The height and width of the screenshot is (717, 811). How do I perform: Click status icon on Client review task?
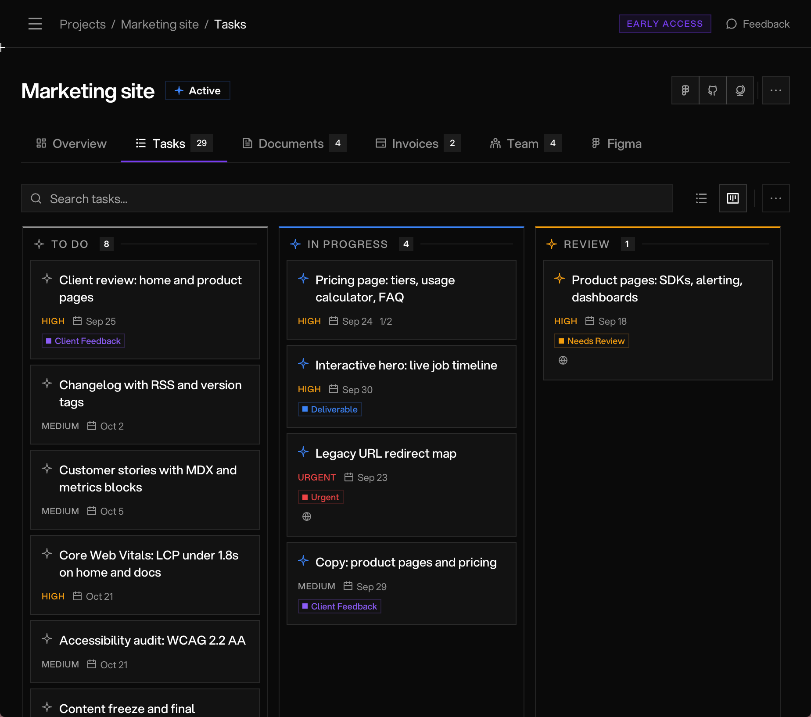[47, 278]
